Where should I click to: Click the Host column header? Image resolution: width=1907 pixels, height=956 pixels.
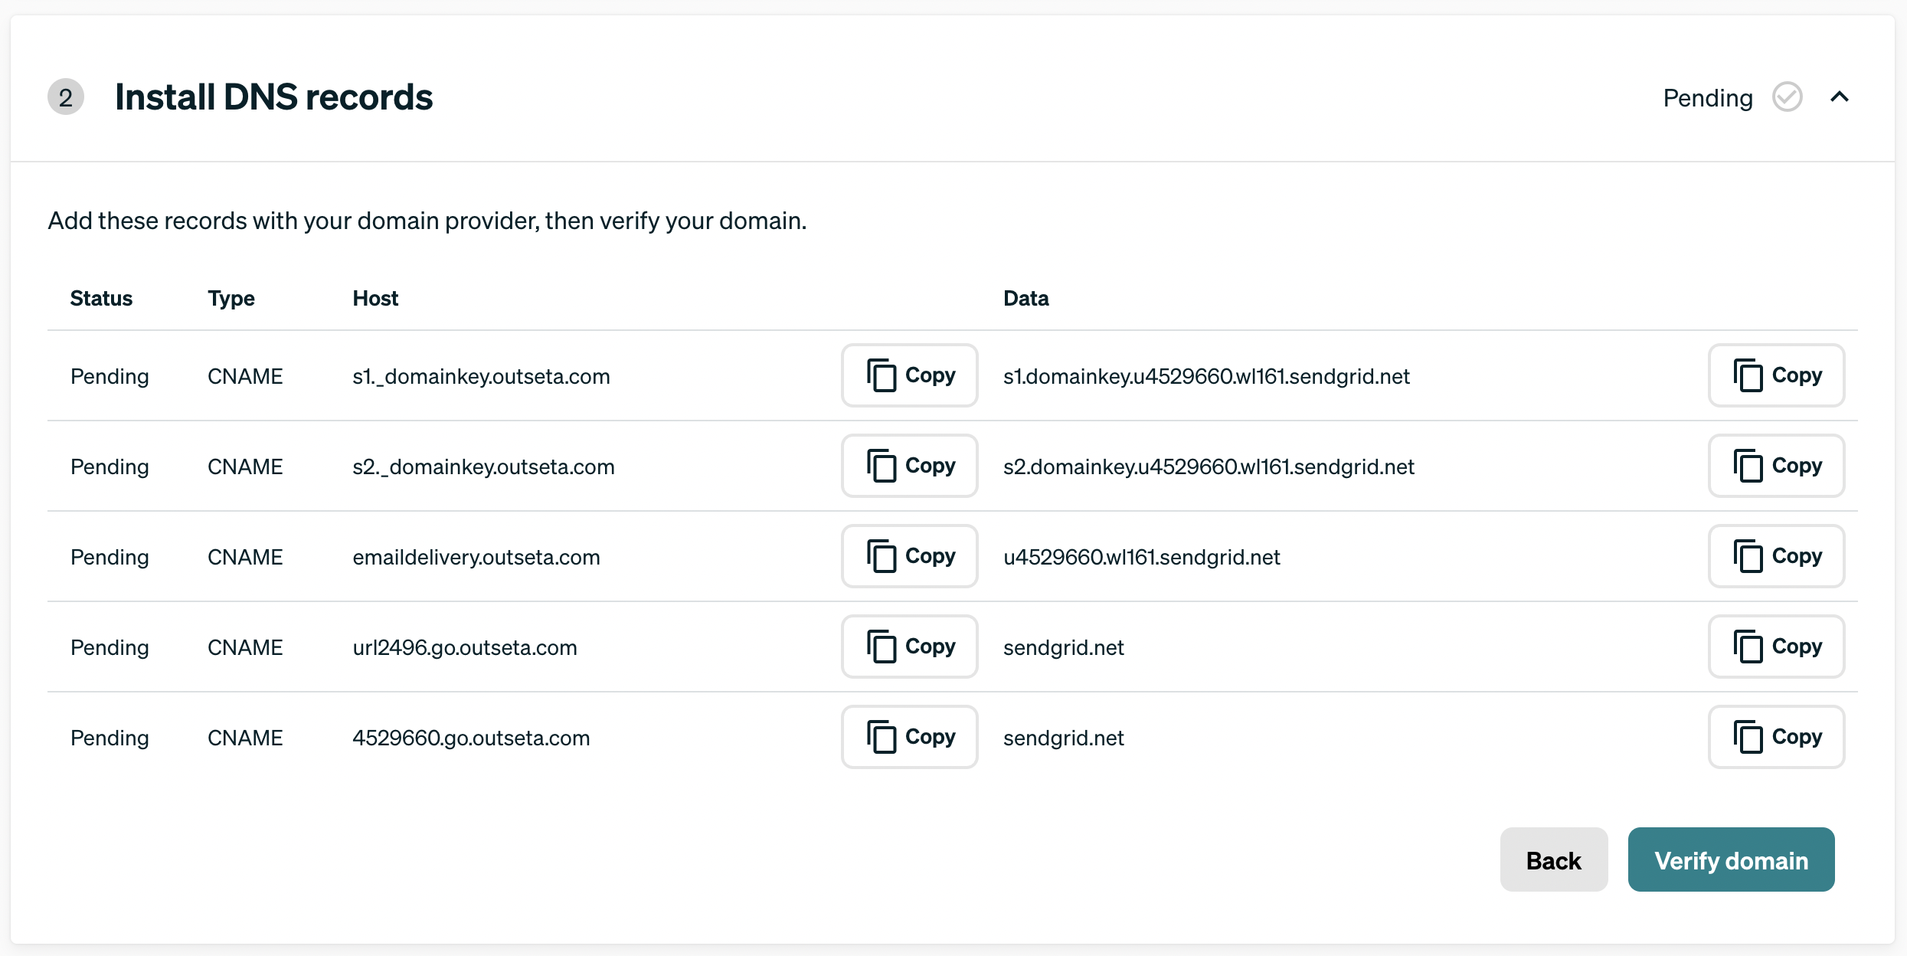[375, 298]
